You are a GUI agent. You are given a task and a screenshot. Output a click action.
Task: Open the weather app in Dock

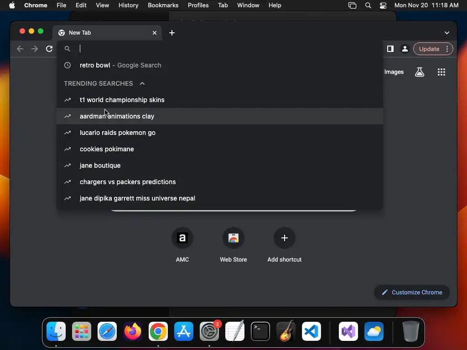[x=374, y=331]
